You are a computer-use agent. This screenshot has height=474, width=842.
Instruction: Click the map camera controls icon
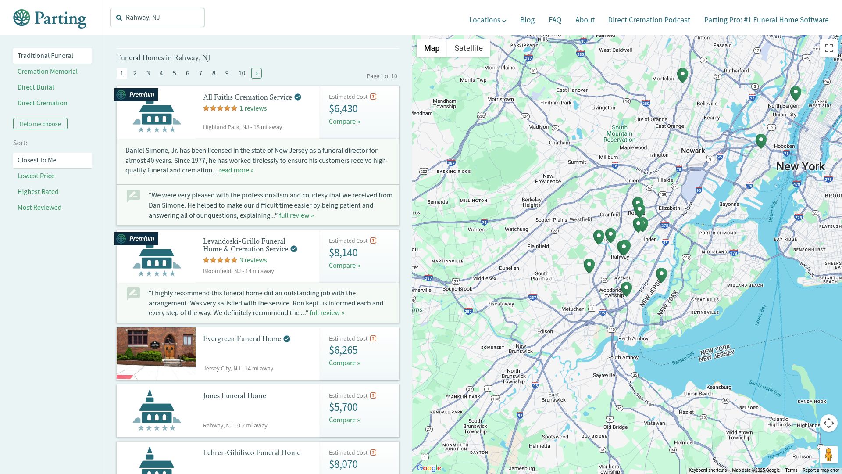pyautogui.click(x=828, y=423)
